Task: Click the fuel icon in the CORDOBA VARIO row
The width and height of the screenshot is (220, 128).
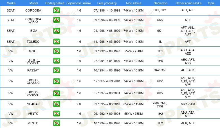Action: 56,20
